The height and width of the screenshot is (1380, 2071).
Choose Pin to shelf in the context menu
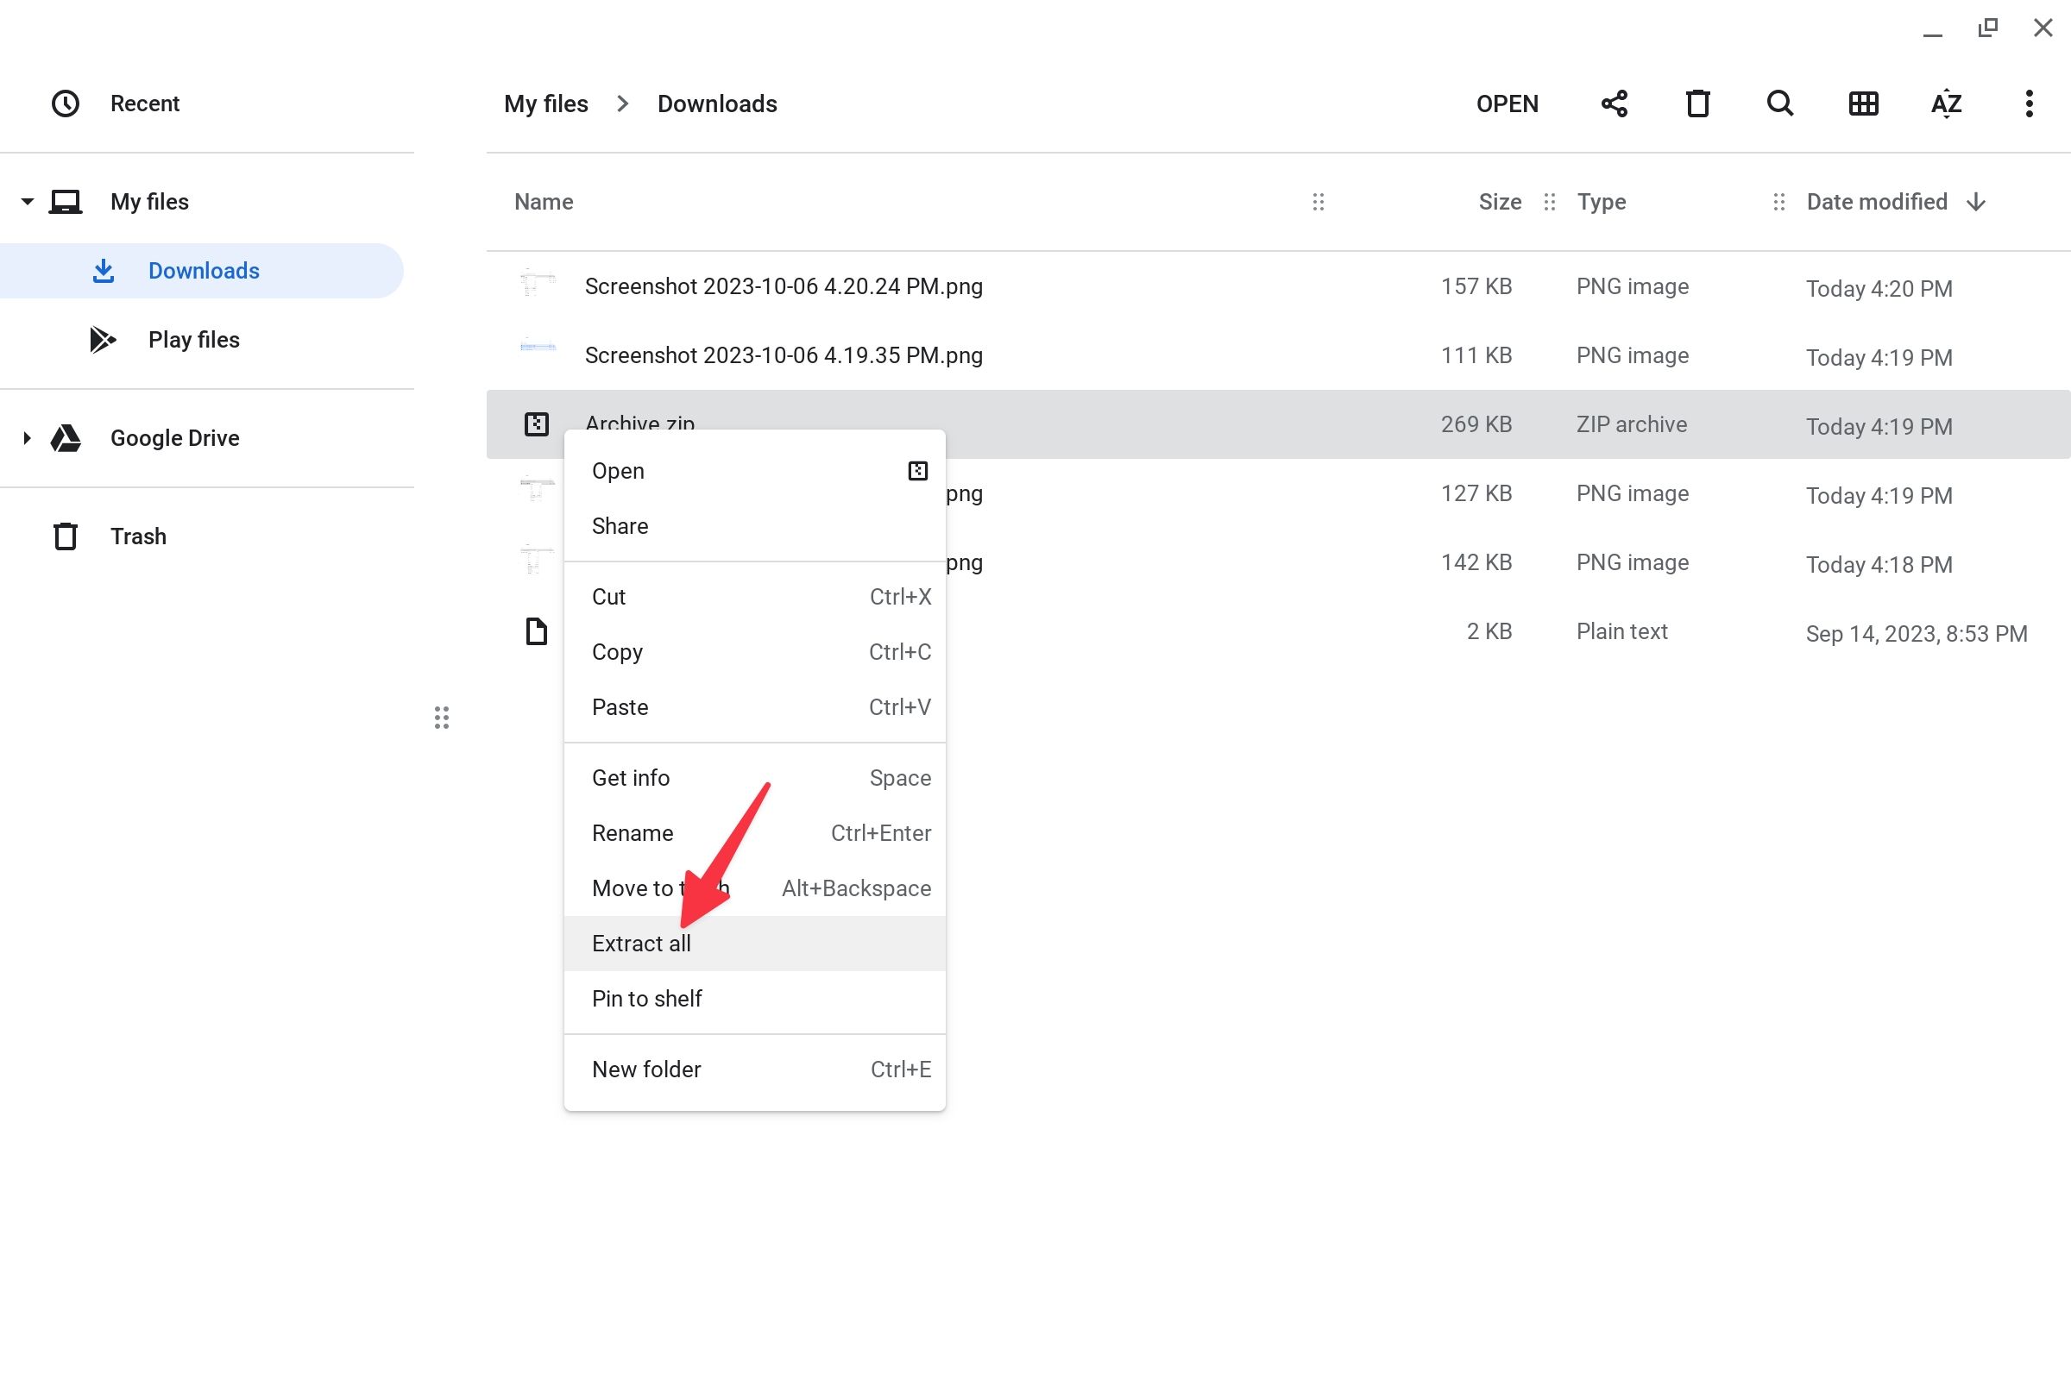(x=647, y=998)
